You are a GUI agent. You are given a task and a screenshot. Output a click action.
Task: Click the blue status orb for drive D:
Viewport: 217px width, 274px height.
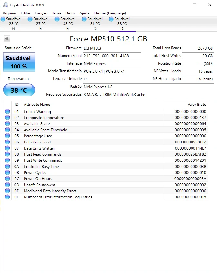pyautogui.click(x=111, y=19)
